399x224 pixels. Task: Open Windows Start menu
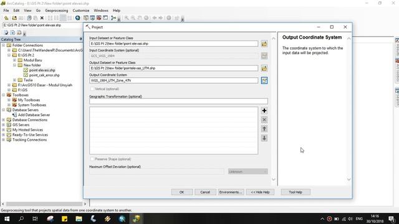pos(7,218)
